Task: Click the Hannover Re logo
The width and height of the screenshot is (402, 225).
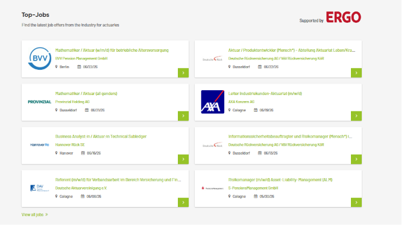Action: click(x=40, y=145)
